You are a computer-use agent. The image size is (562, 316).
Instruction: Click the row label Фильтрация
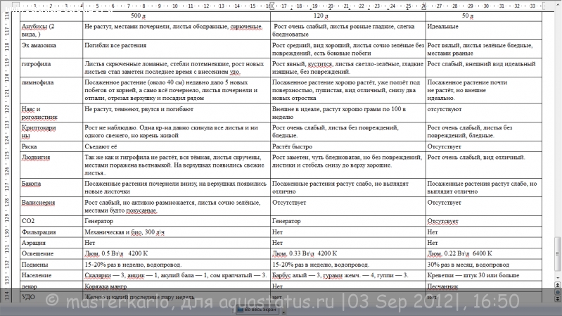(39, 232)
